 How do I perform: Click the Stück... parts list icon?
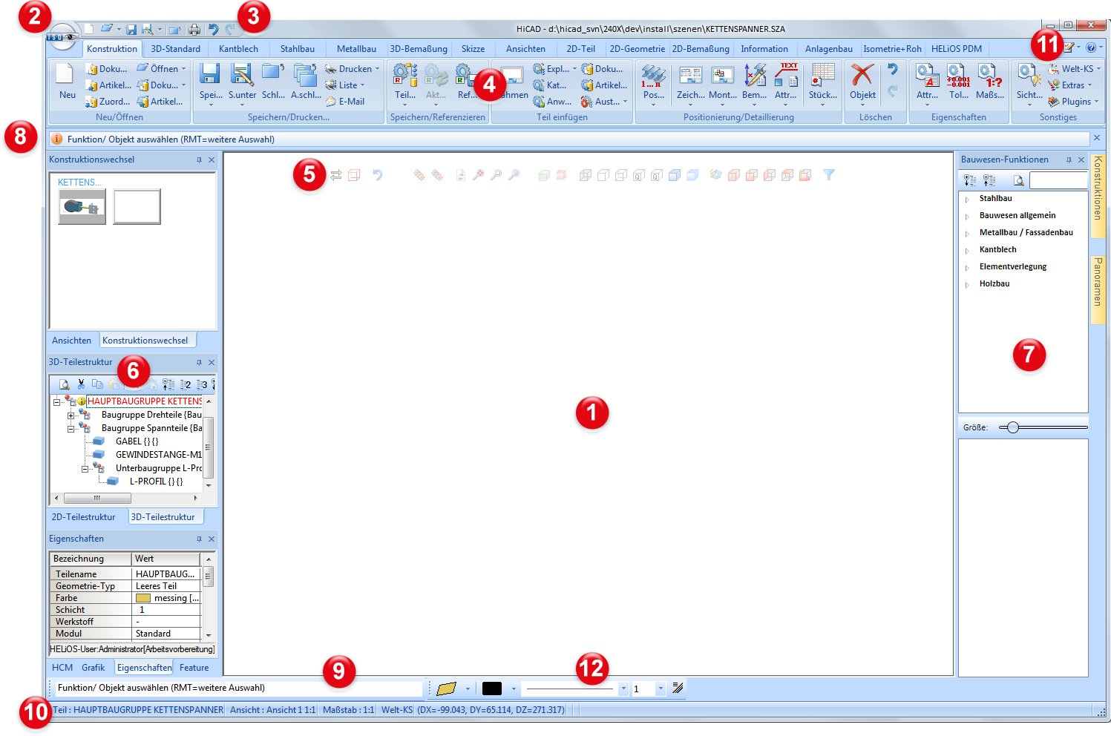823,74
